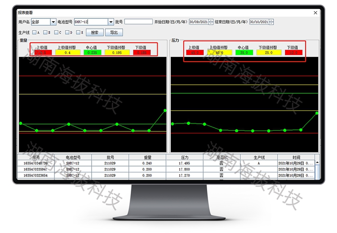Click the green 中心值 35.0 pressure swatch
The width and height of the screenshot is (337, 233).
pyautogui.click(x=243, y=53)
